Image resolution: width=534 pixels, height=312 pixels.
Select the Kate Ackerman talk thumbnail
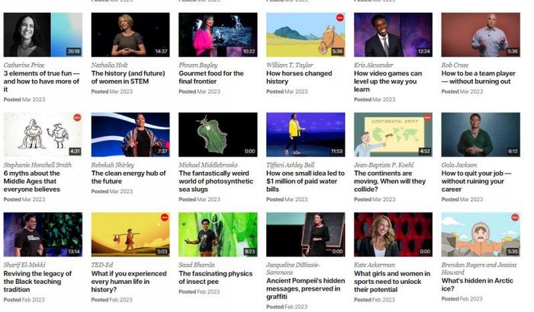point(393,234)
